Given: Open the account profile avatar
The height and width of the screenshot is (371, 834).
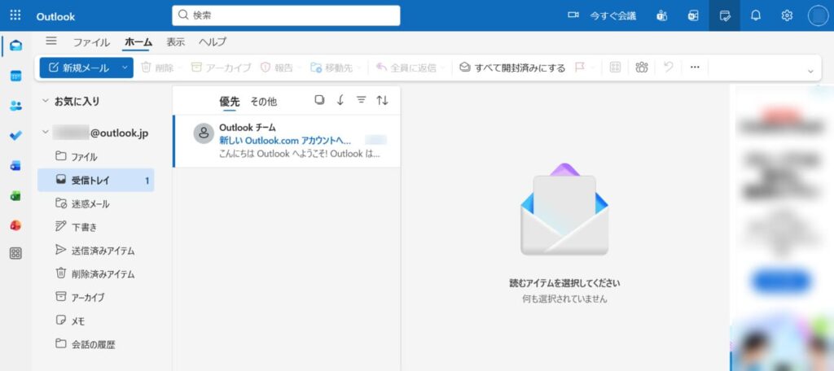Looking at the screenshot, I should point(818,15).
